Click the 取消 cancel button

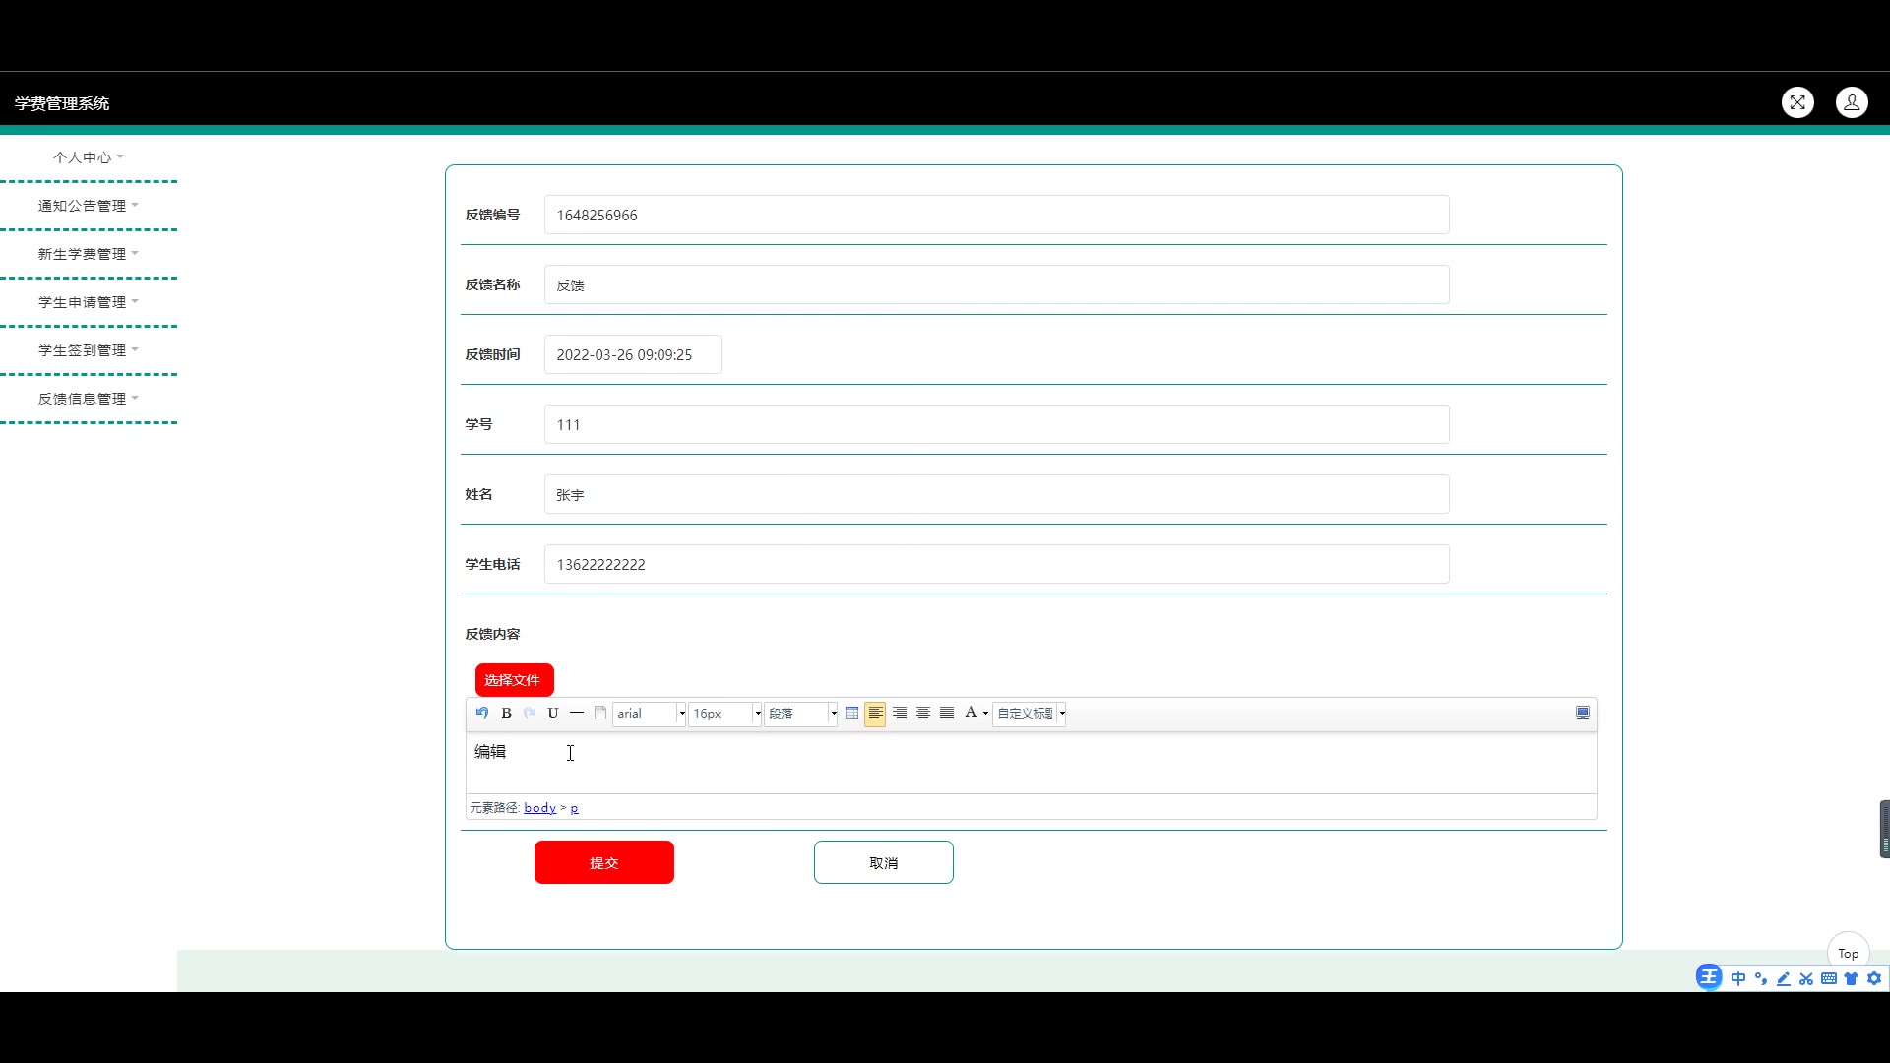pos(883,862)
